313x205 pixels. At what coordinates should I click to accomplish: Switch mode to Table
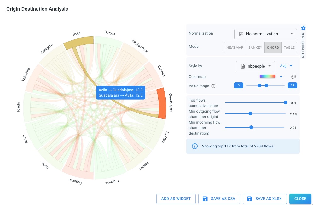click(x=289, y=47)
